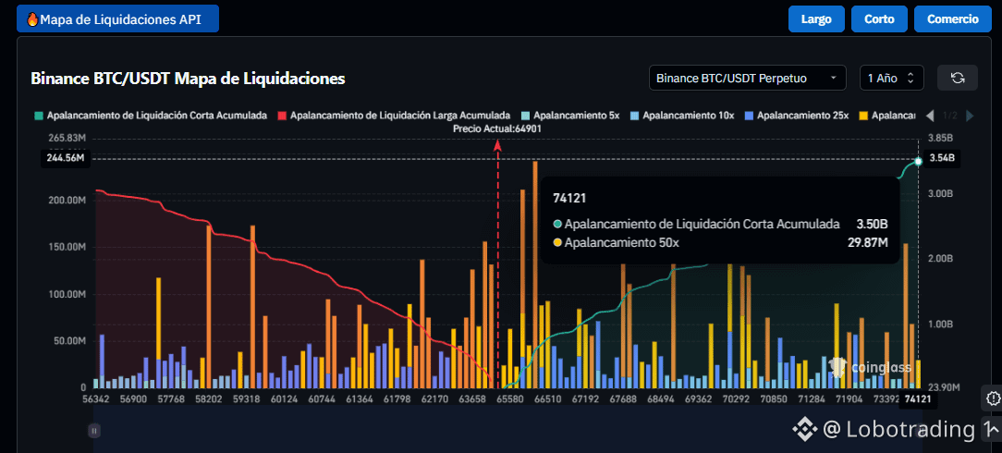The height and width of the screenshot is (453, 1002).
Task: Click the 56342 x-axis label
Action: pyautogui.click(x=96, y=399)
